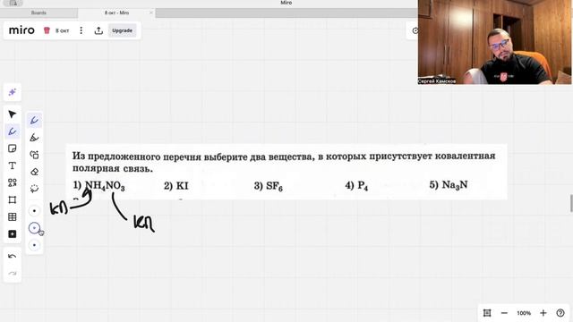Switch to the Boards tab

pos(38,13)
